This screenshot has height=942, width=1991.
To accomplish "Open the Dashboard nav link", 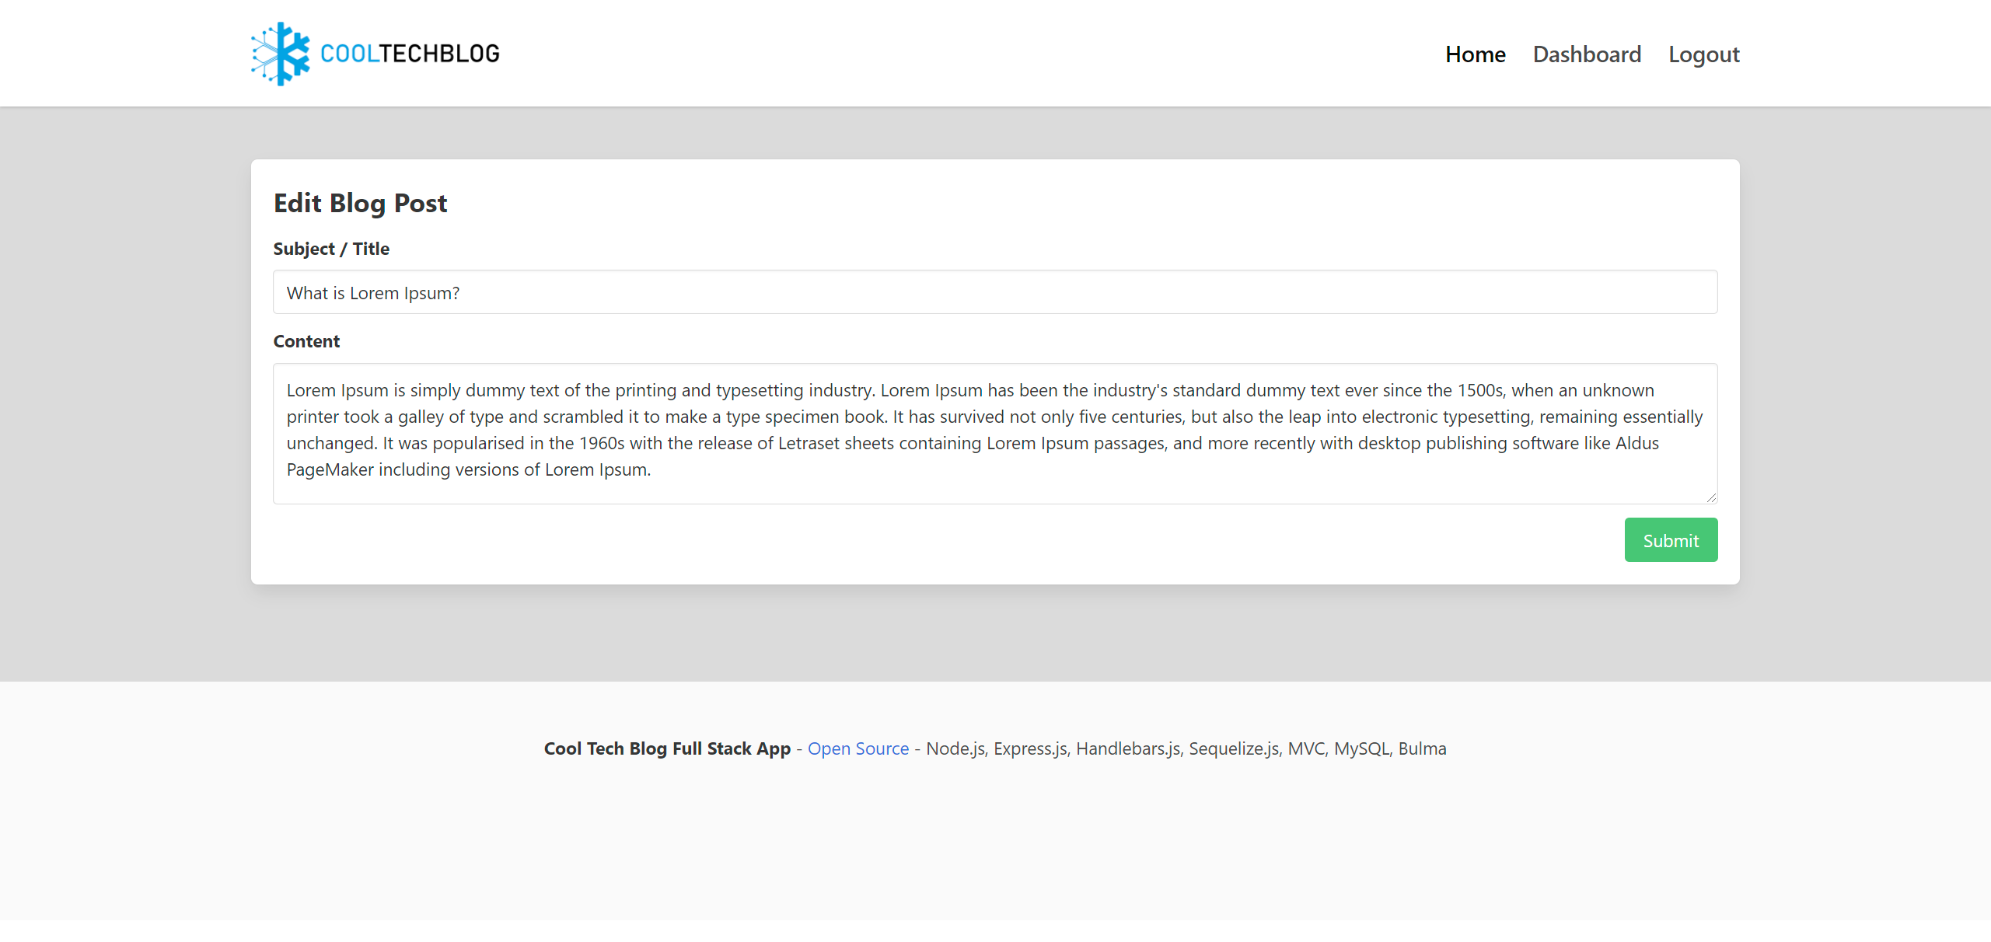I will click(x=1586, y=54).
